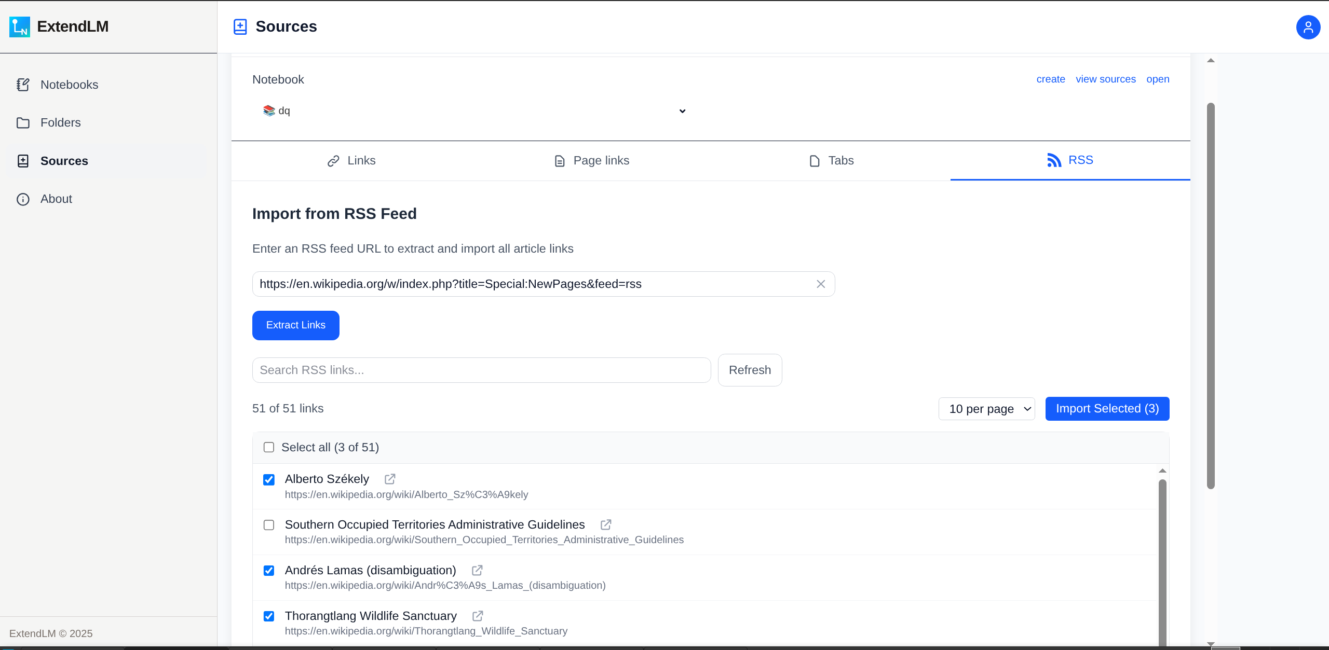Clear the RSS feed URL field

pos(821,284)
